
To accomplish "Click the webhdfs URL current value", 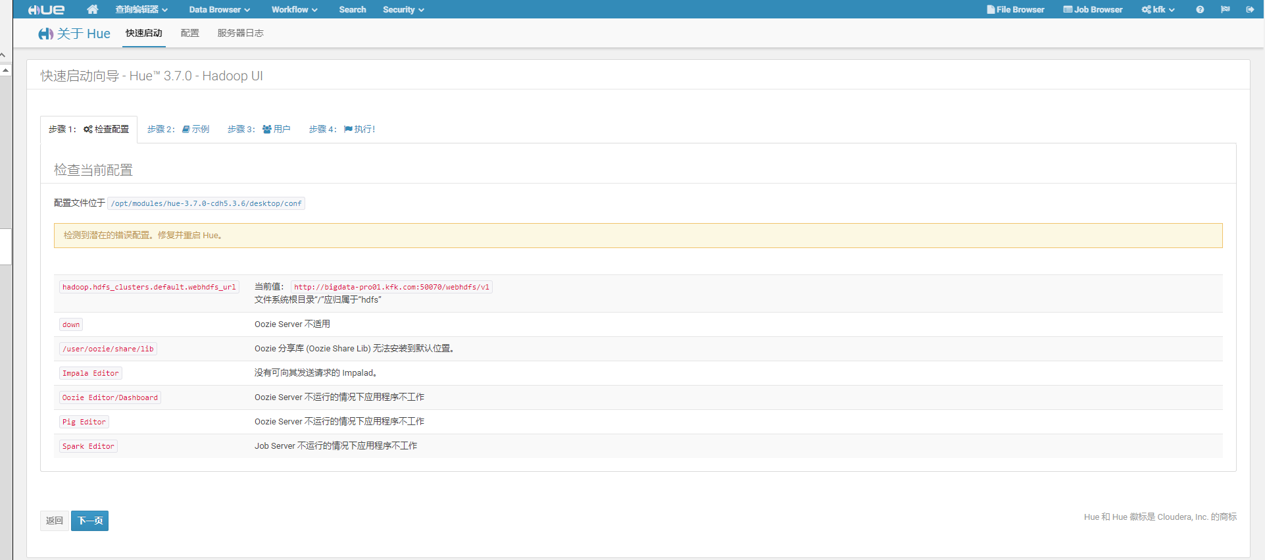I will click(392, 287).
